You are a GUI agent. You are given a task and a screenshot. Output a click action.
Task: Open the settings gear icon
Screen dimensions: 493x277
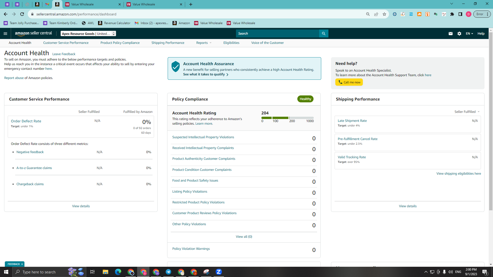click(x=459, y=34)
